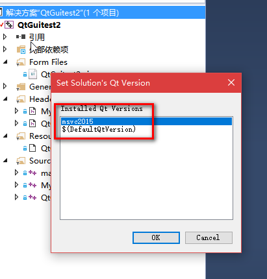Click the resource file document icon

pyautogui.click(x=32, y=148)
